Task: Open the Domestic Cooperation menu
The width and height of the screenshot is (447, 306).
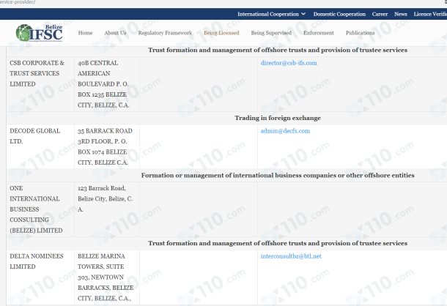Action: (339, 14)
